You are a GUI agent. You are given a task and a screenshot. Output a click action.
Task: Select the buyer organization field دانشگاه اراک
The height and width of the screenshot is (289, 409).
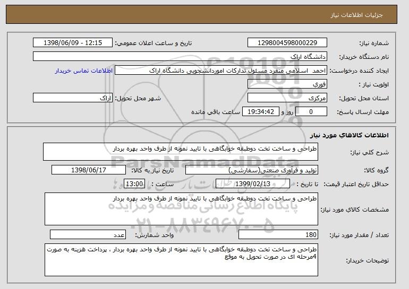tap(180, 57)
